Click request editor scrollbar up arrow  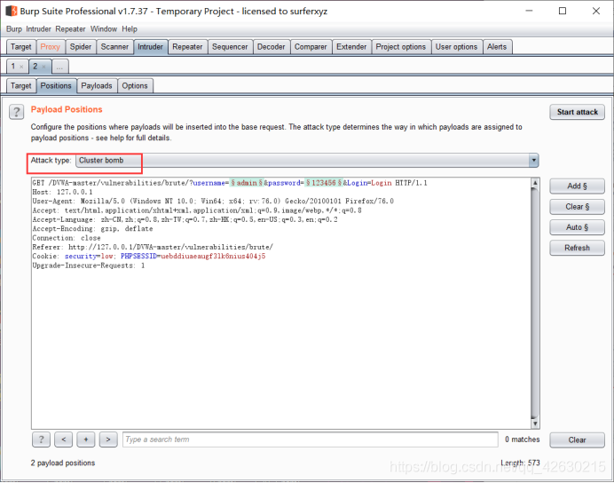[535, 183]
